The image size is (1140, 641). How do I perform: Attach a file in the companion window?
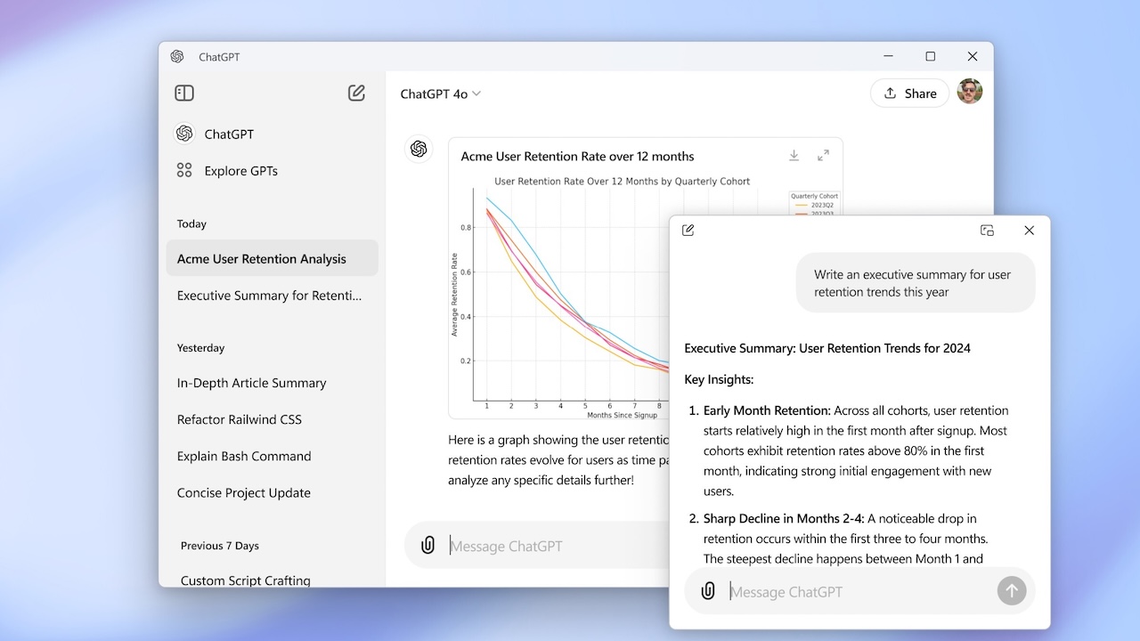click(x=708, y=591)
